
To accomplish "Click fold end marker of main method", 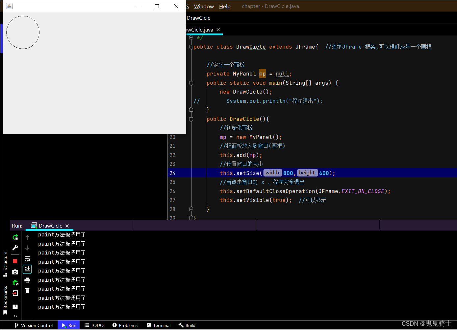I will point(191,110).
